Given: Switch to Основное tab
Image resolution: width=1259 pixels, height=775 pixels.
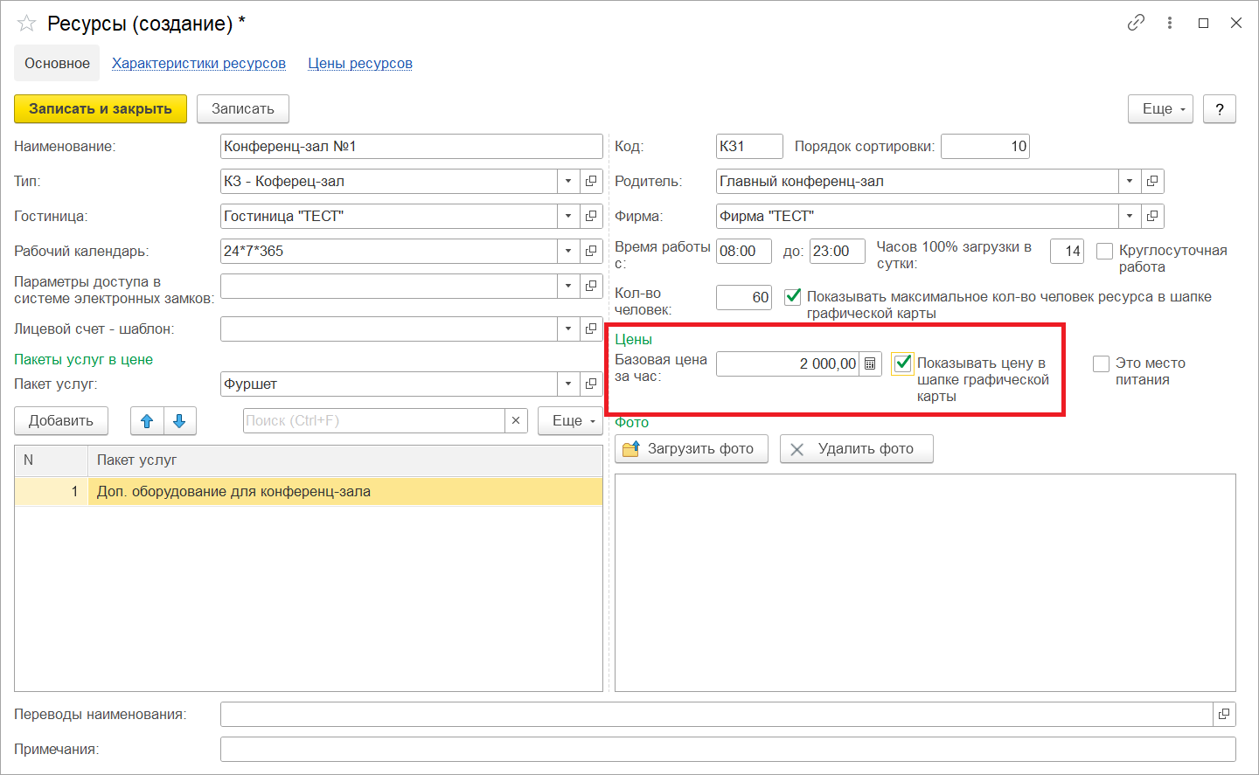Looking at the screenshot, I should [x=57, y=63].
